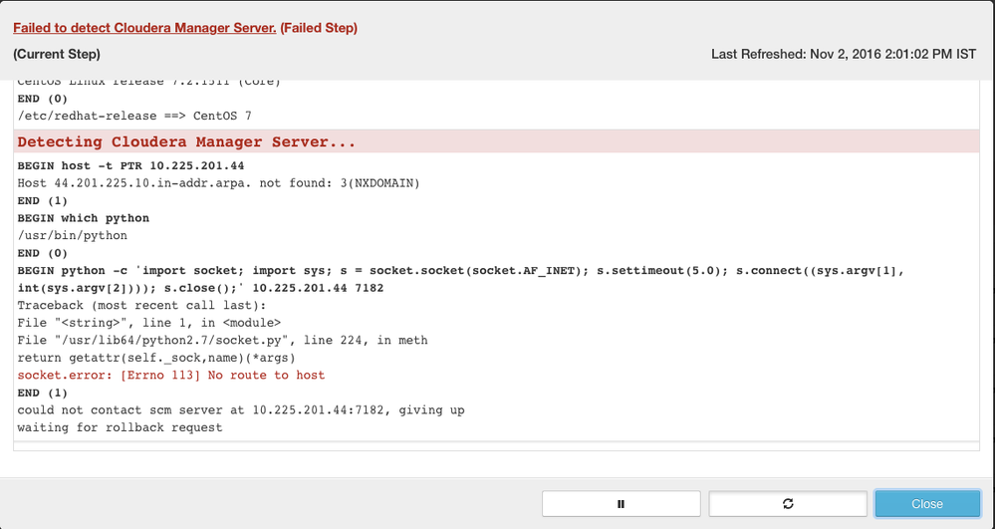Click the socket.py line 224 traceback entry
Viewport: 995px width, 529px height.
(222, 340)
